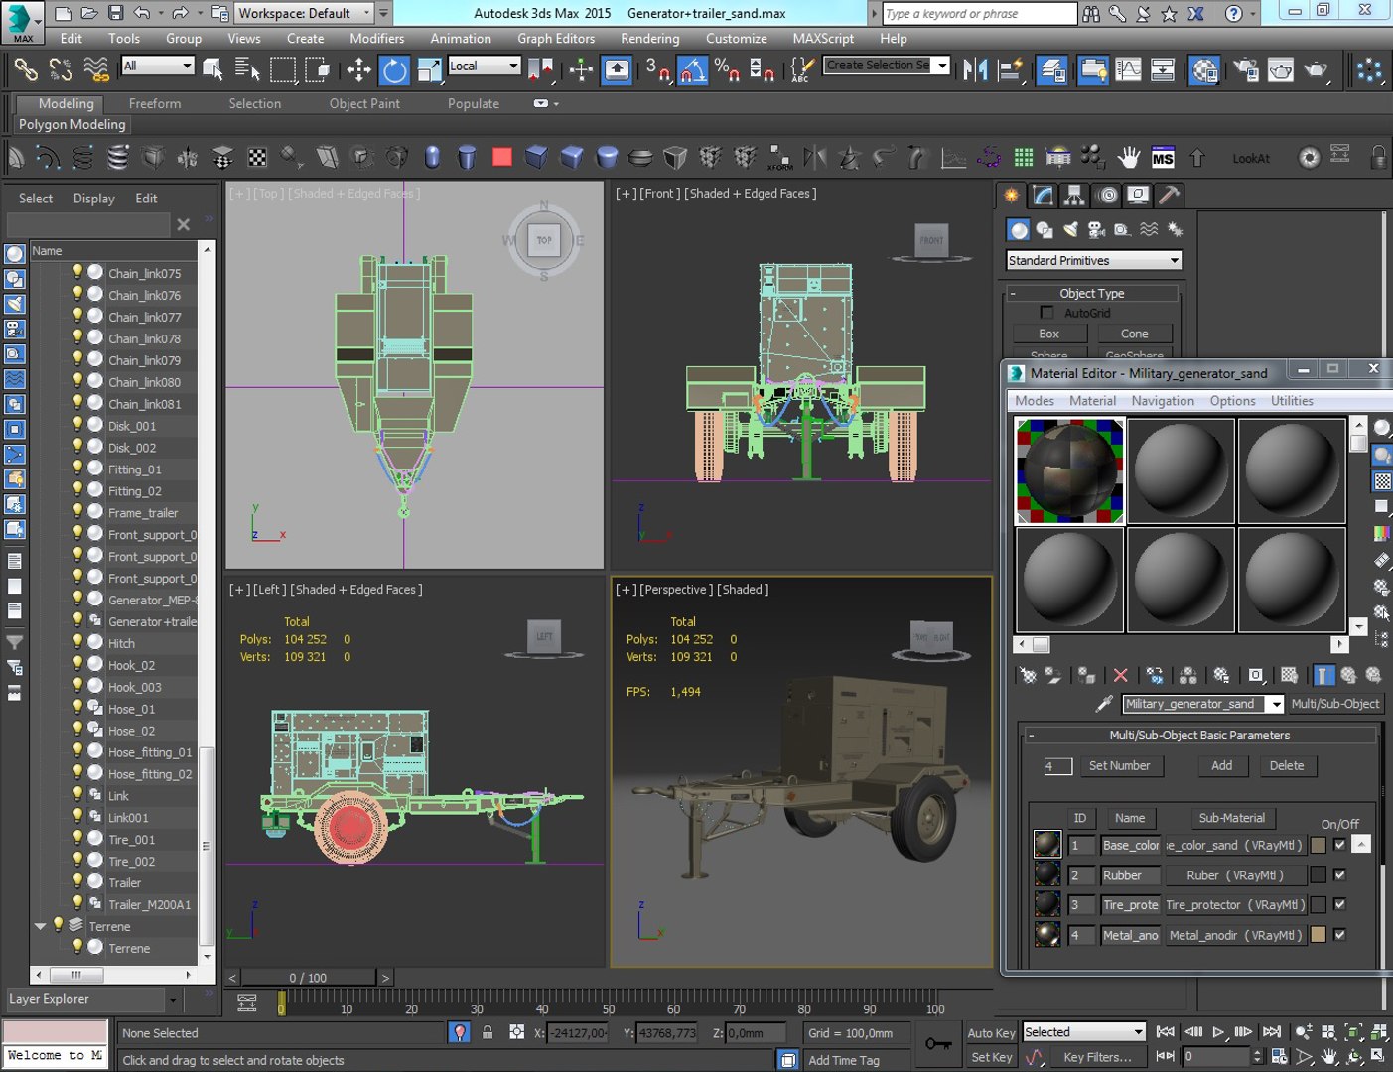Click color swatch of Metal_ano sub-material
The image size is (1393, 1072).
[x=1319, y=934]
